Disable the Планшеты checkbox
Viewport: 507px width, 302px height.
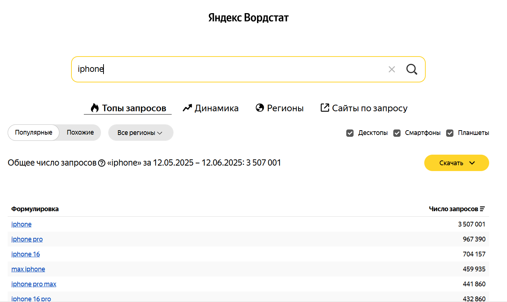(450, 133)
